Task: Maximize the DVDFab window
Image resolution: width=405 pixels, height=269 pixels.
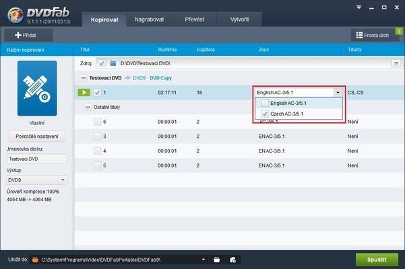Action: pyautogui.click(x=384, y=7)
